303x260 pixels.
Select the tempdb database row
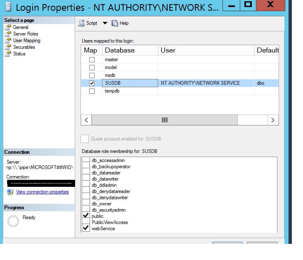coord(180,91)
